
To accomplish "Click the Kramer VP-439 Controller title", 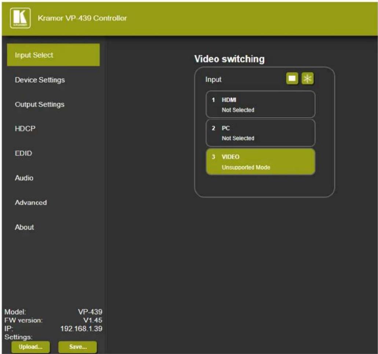I will [82, 18].
